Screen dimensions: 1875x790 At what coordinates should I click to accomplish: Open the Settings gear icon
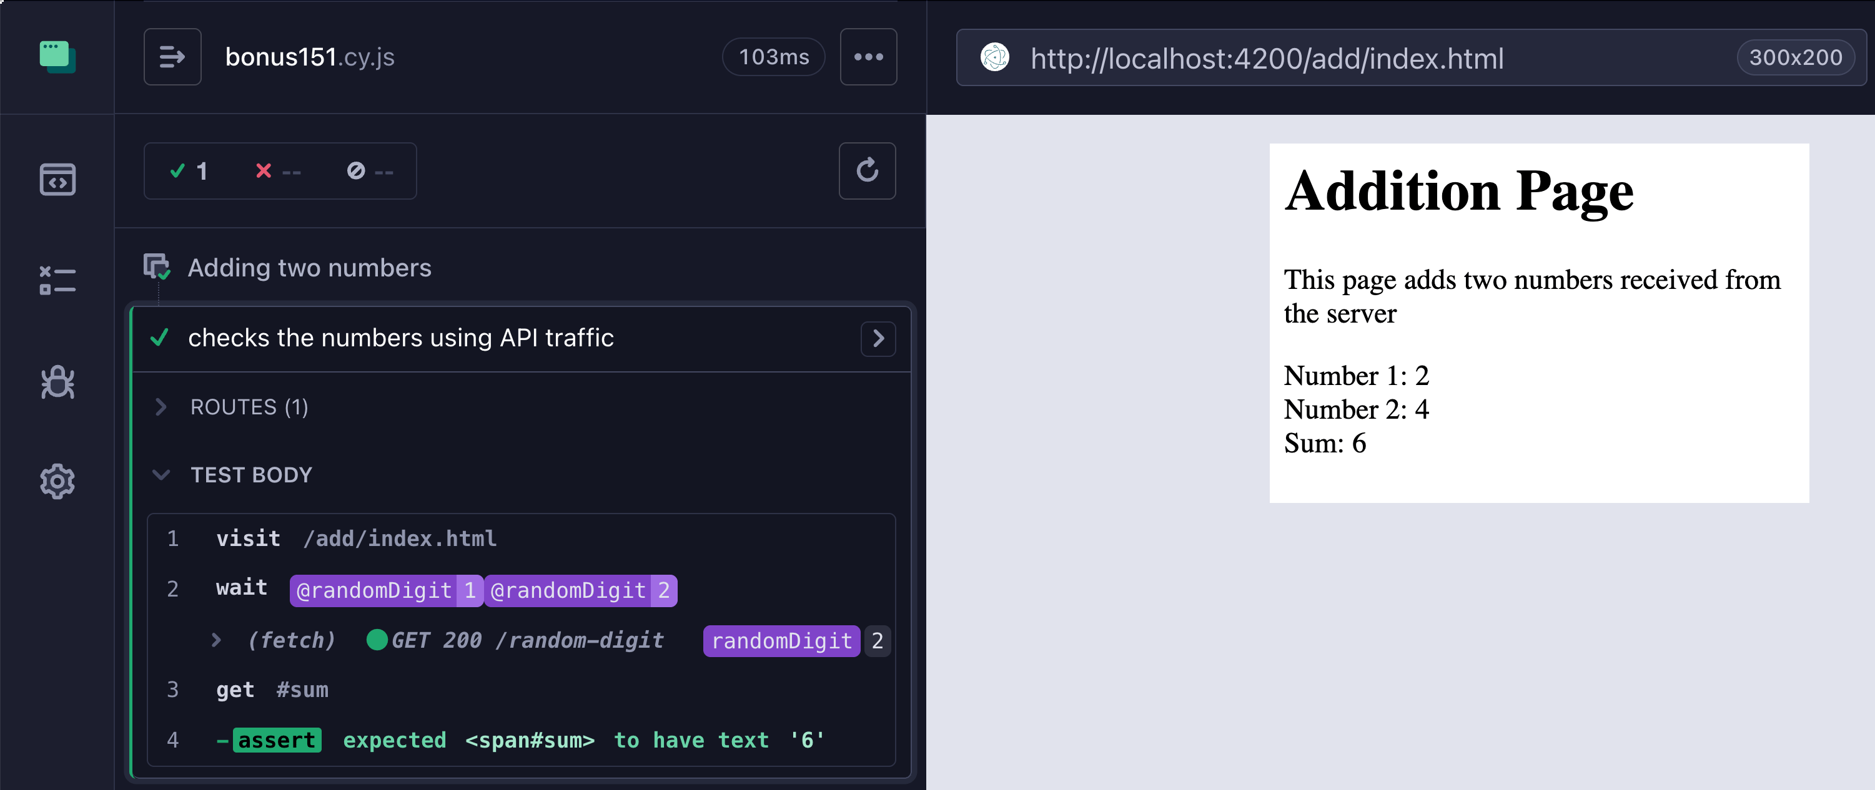(57, 481)
